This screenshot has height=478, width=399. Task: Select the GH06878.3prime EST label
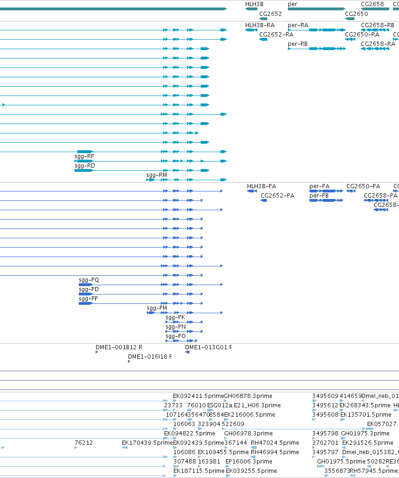[248, 396]
